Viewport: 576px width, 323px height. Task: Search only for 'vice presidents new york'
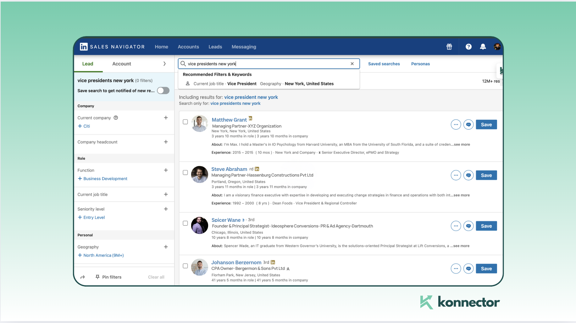pyautogui.click(x=235, y=103)
